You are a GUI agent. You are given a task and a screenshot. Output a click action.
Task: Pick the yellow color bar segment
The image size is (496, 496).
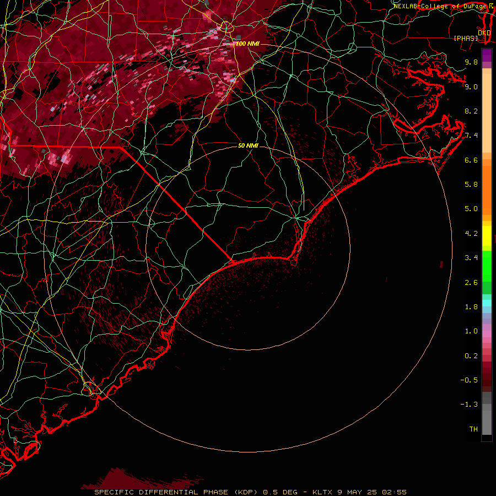pyautogui.click(x=487, y=236)
